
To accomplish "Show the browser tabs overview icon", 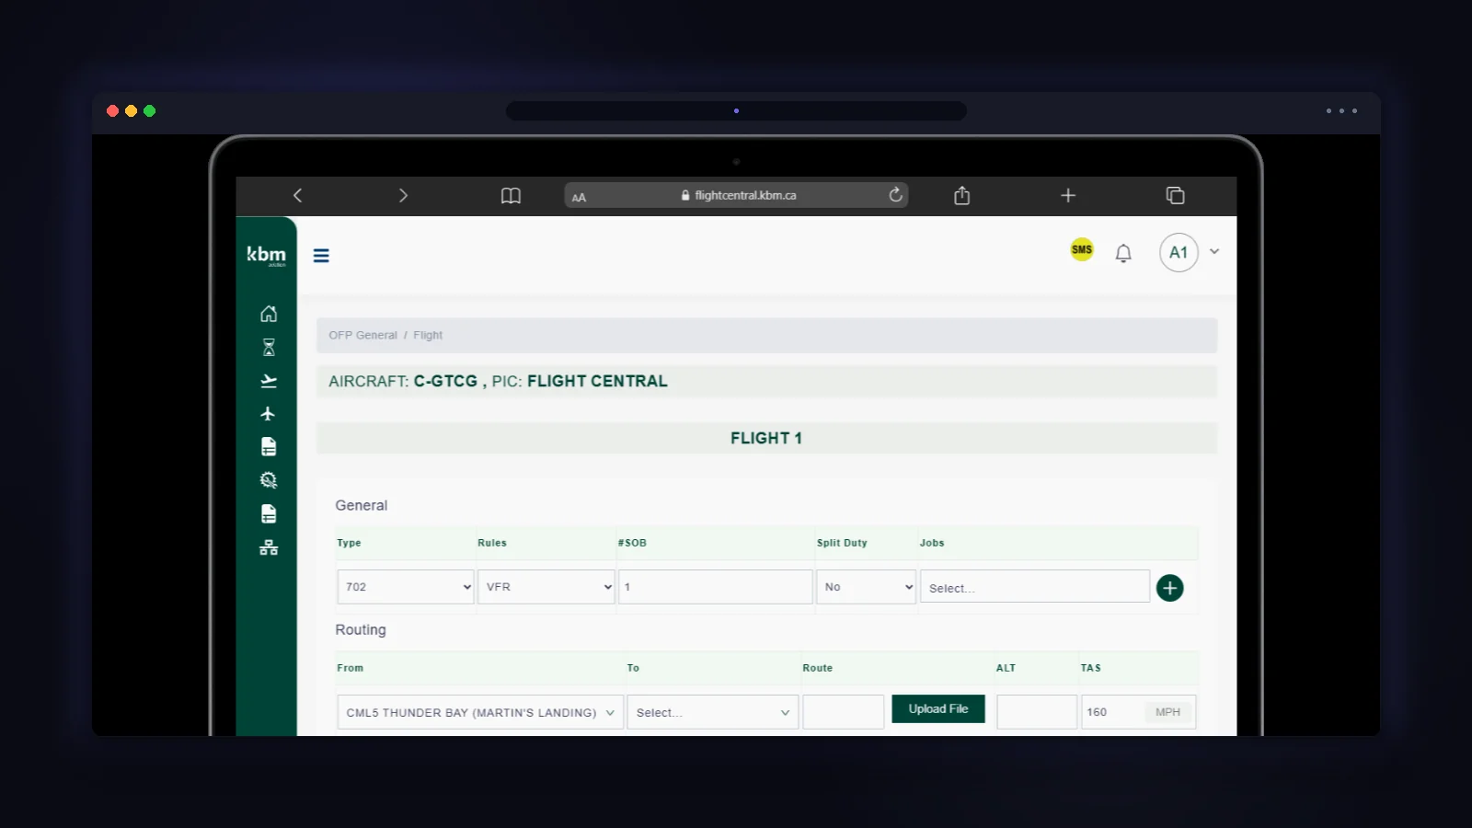I will coord(1175,195).
